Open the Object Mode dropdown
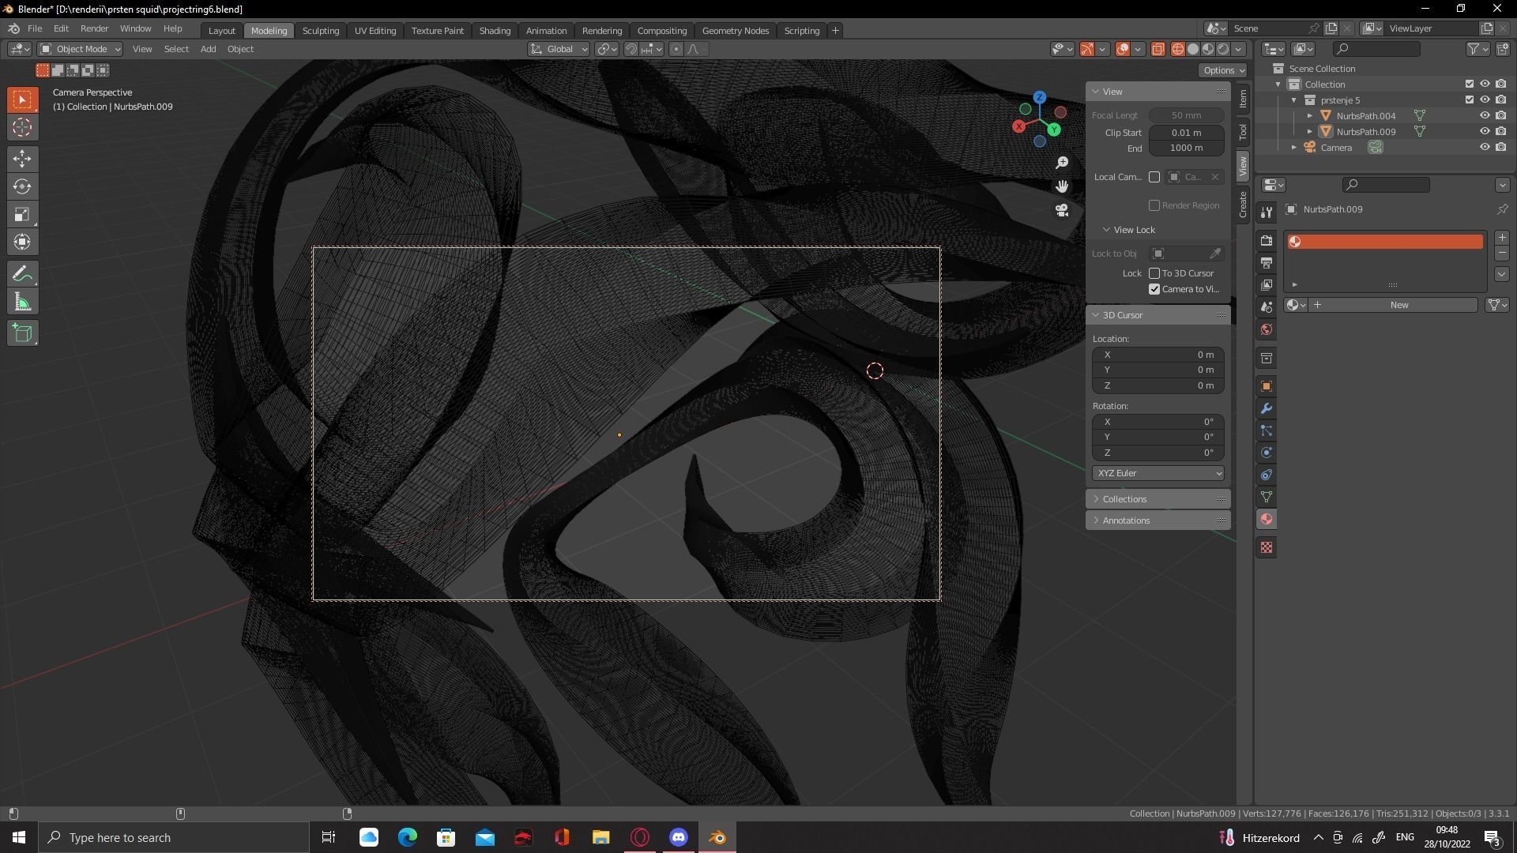Image resolution: width=1517 pixels, height=853 pixels. click(x=80, y=49)
